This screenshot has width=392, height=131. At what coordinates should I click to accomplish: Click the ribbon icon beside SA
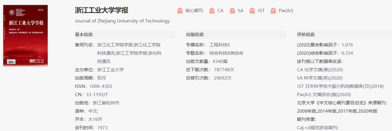click(232, 11)
